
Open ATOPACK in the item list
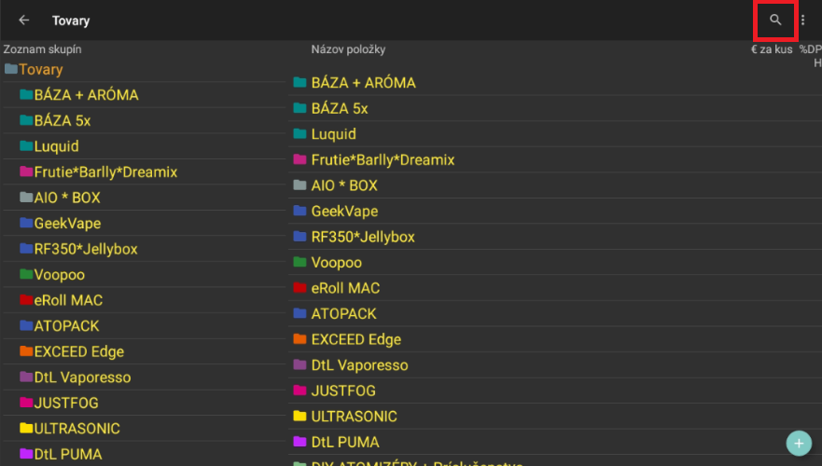343,314
